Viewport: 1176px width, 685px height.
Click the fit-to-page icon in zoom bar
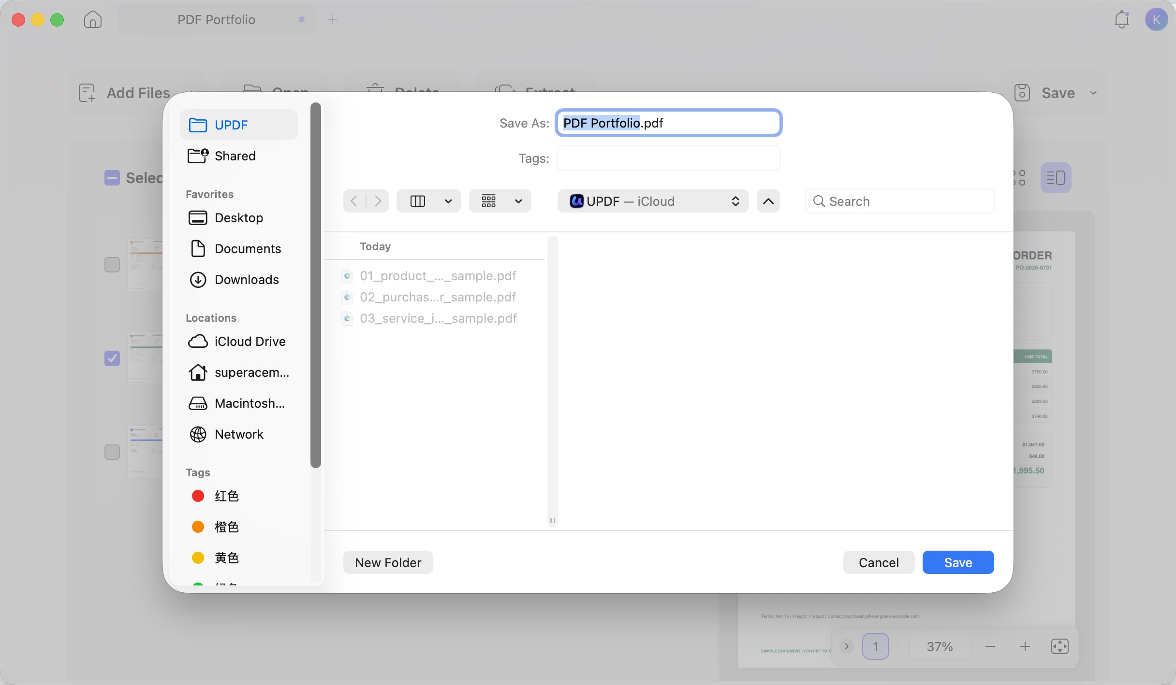point(1059,646)
